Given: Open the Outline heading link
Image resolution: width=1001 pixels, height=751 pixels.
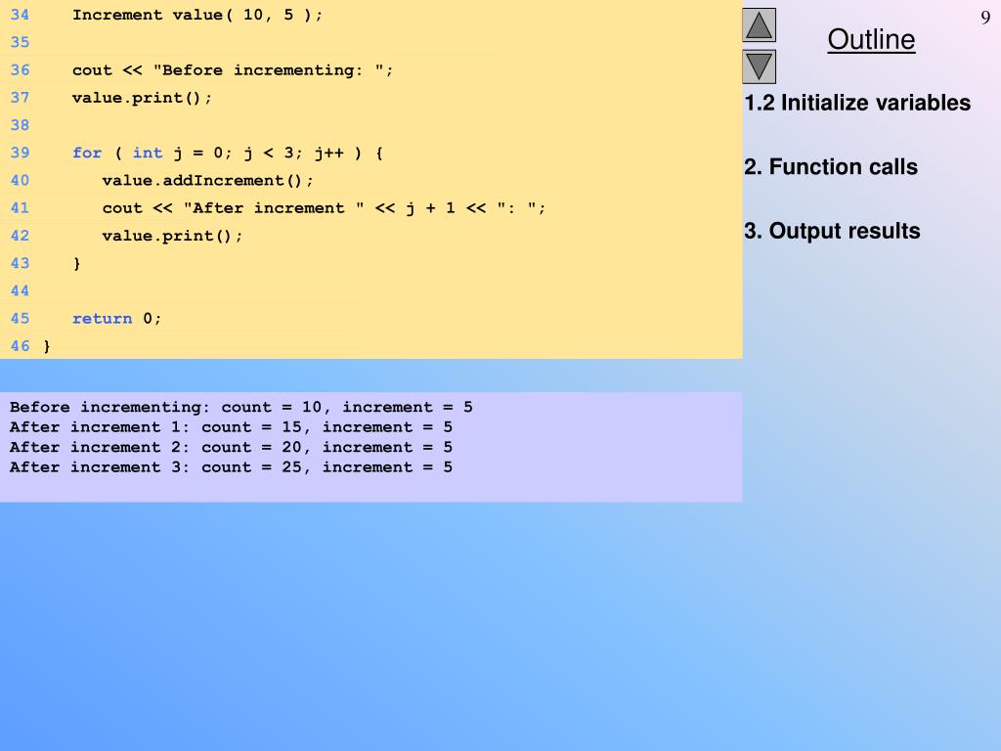Looking at the screenshot, I should point(871,39).
